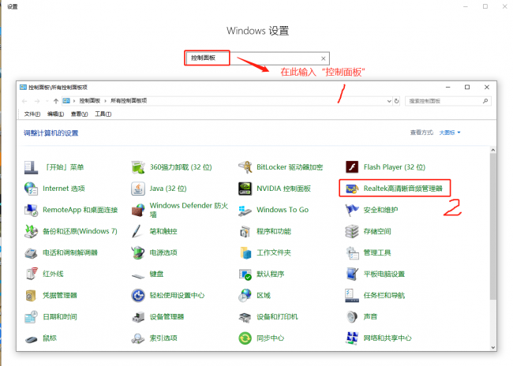
Task: Open the 查看(V) menu
Action: (79, 114)
